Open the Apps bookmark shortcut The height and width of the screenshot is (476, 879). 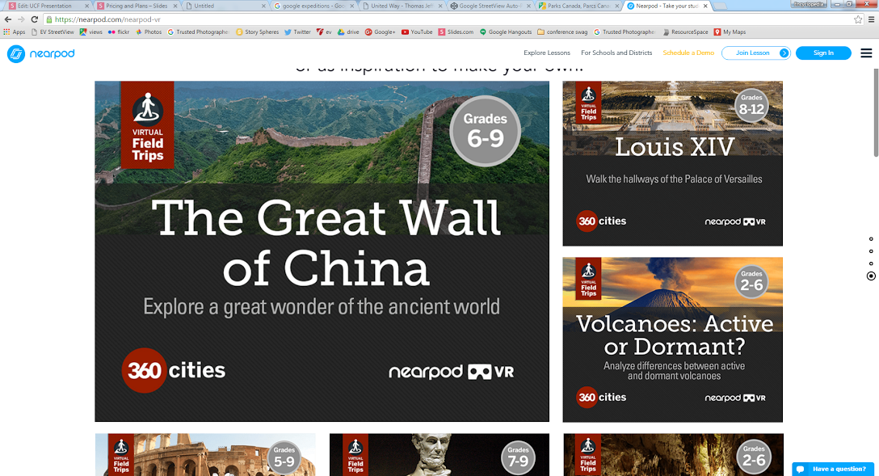tap(15, 32)
